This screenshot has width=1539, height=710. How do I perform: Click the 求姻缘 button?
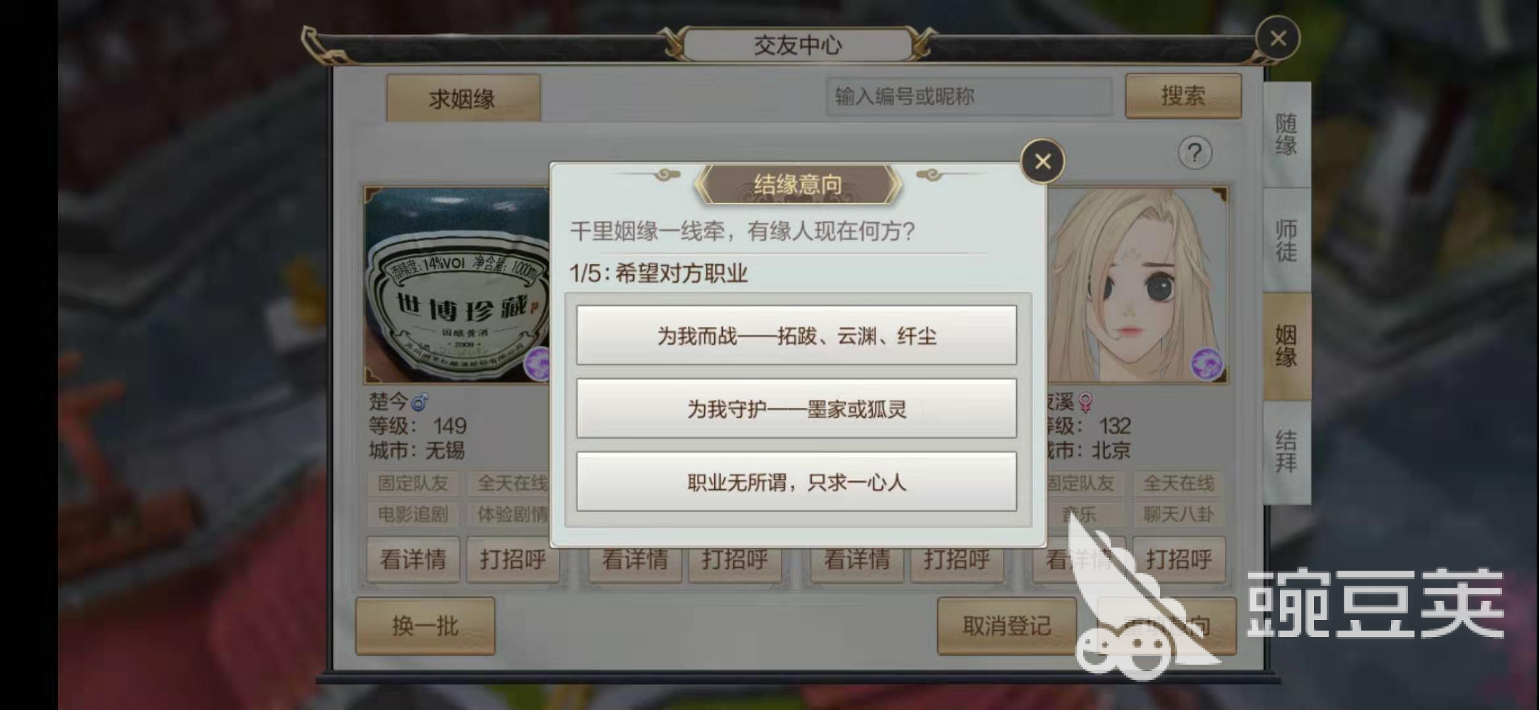tap(463, 99)
